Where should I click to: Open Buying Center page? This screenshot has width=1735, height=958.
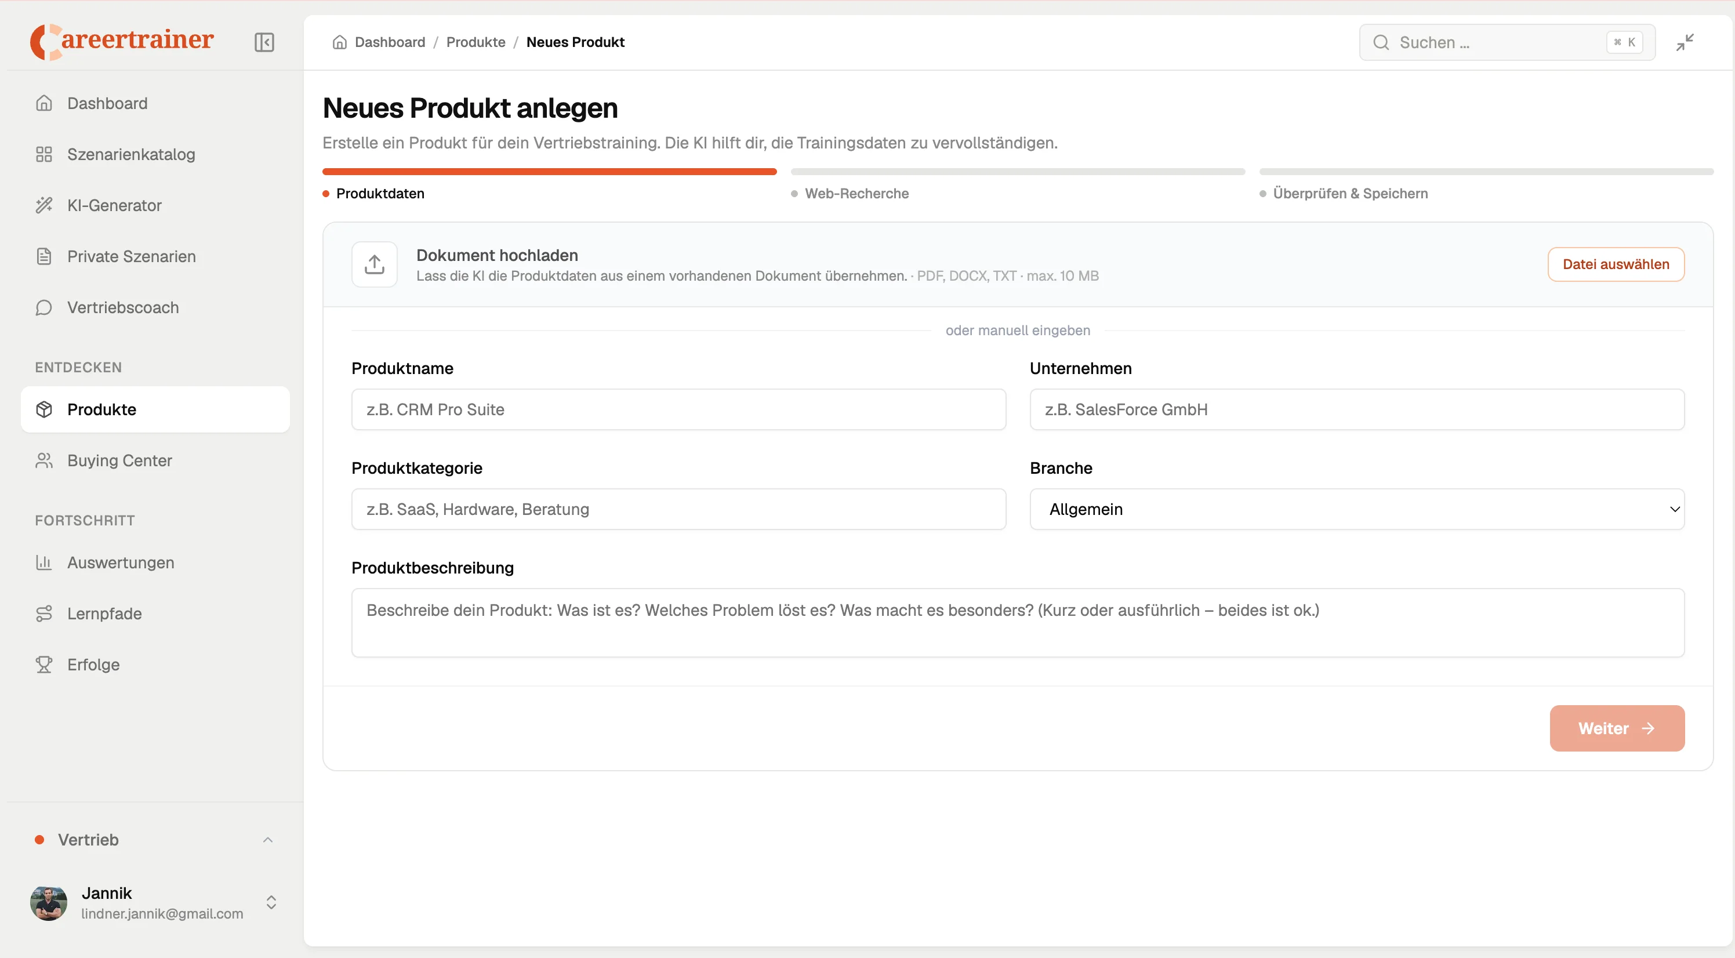tap(155, 461)
